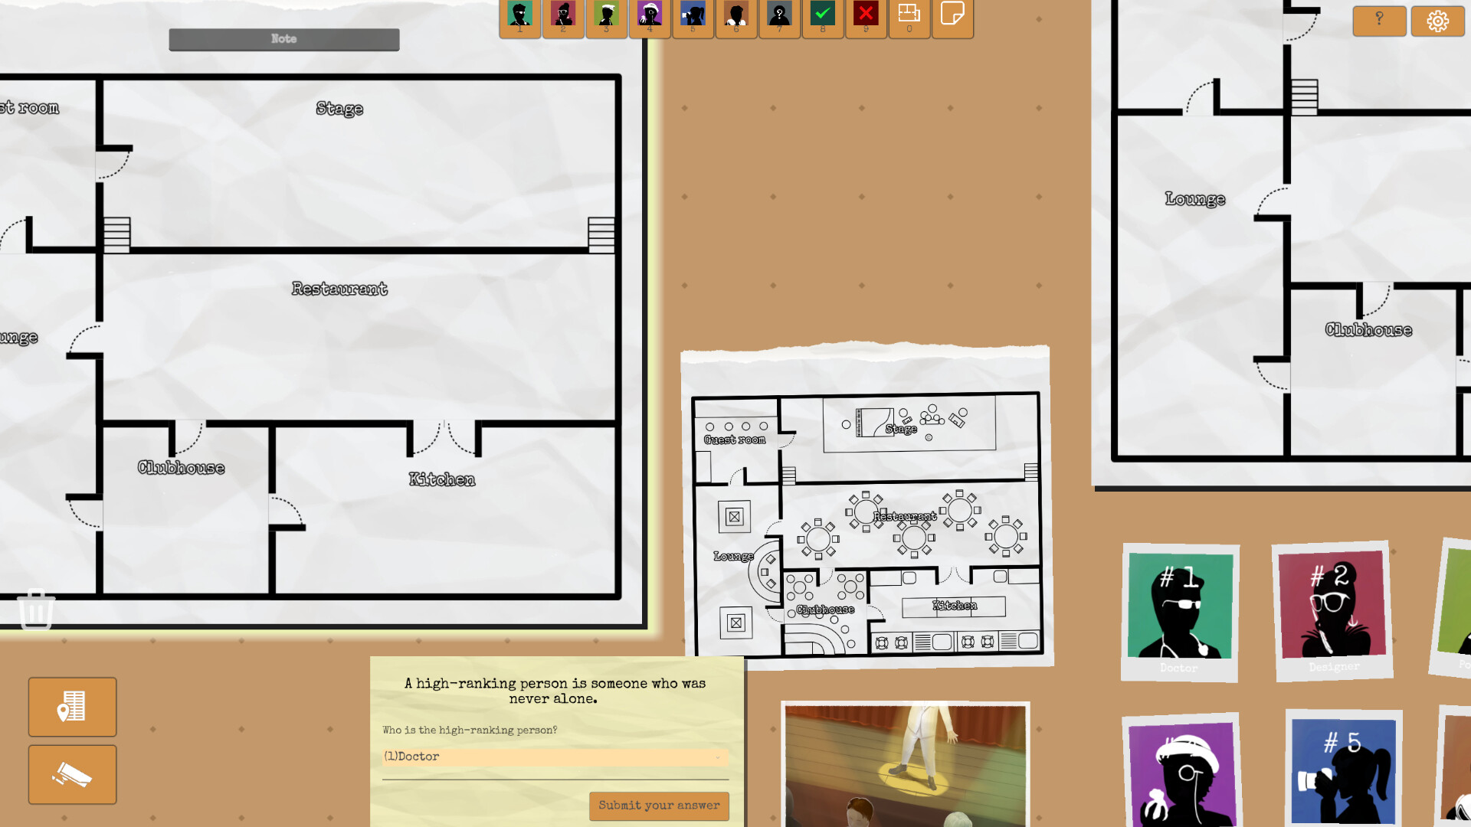Select suspect 2 Designer icon in toolbar

point(563,17)
